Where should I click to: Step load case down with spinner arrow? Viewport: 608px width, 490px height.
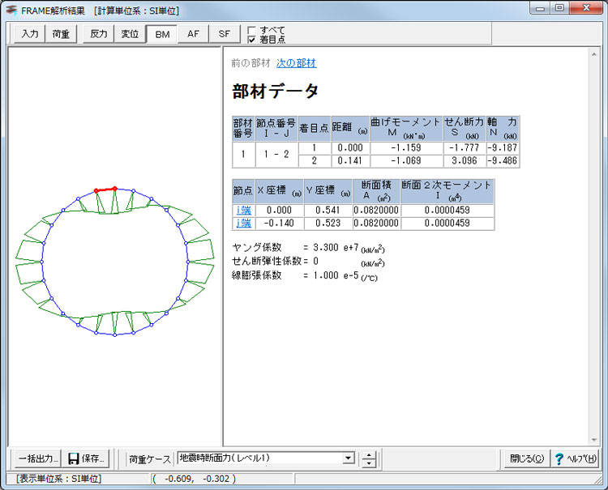[370, 463]
